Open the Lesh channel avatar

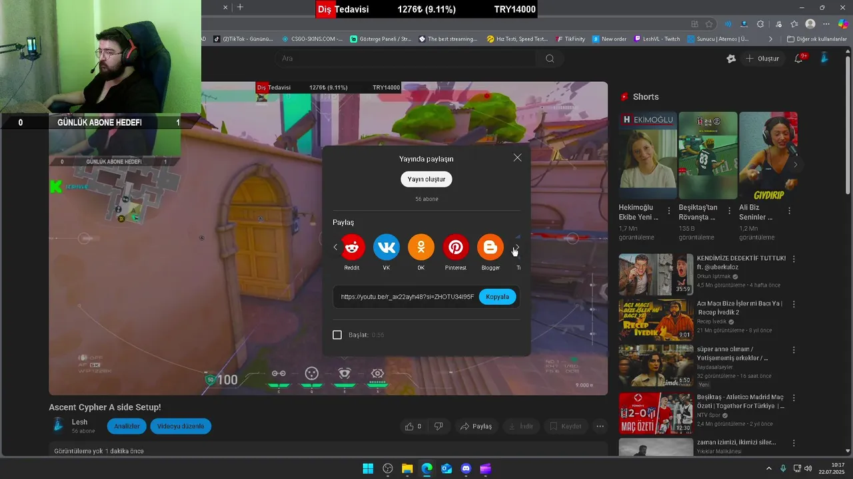coord(58,426)
